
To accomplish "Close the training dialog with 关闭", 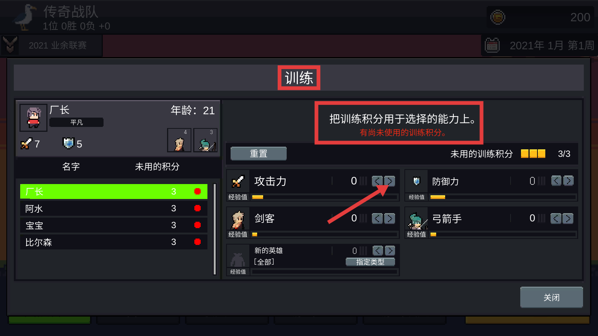I will (x=551, y=297).
